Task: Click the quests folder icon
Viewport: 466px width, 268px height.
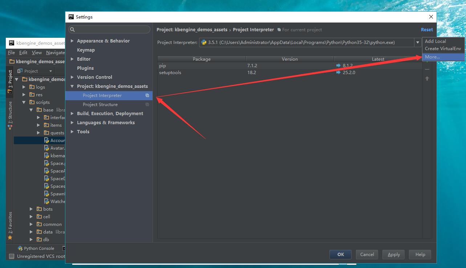Action: (x=46, y=133)
